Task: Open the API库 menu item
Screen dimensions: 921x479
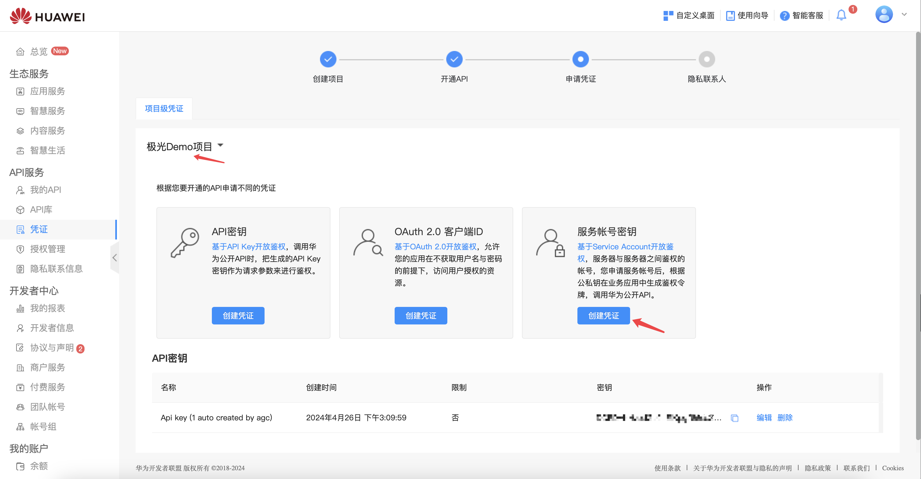Action: pos(41,210)
